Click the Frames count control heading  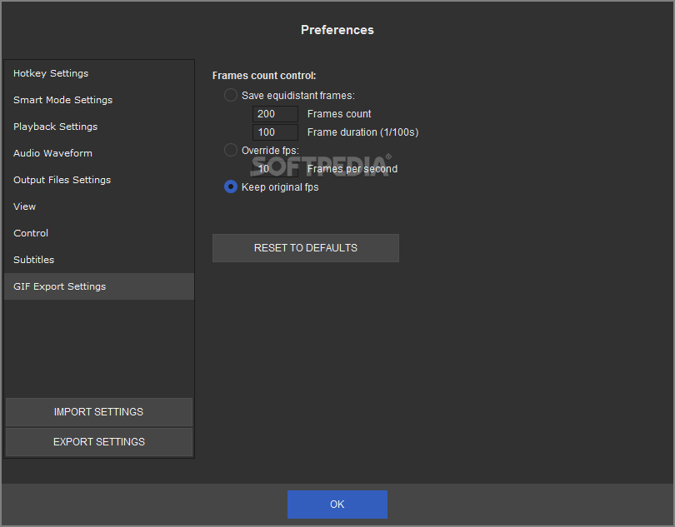tap(264, 76)
